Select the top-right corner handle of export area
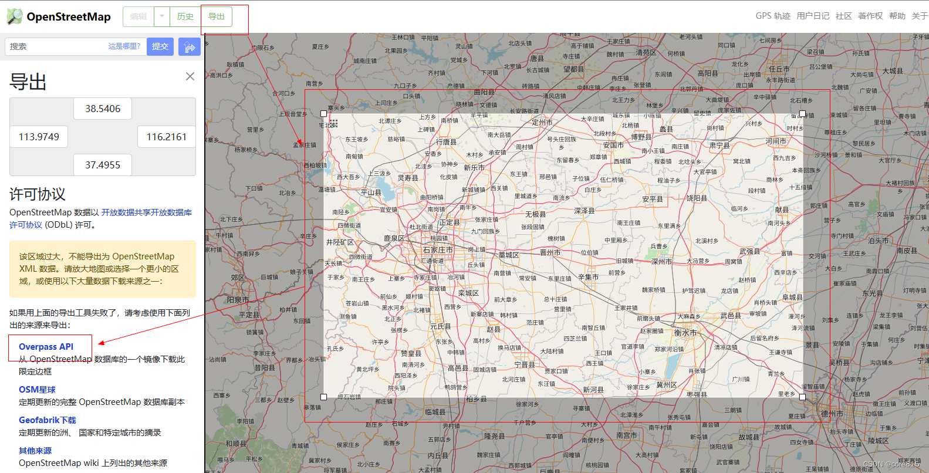The image size is (929, 473). coord(802,113)
